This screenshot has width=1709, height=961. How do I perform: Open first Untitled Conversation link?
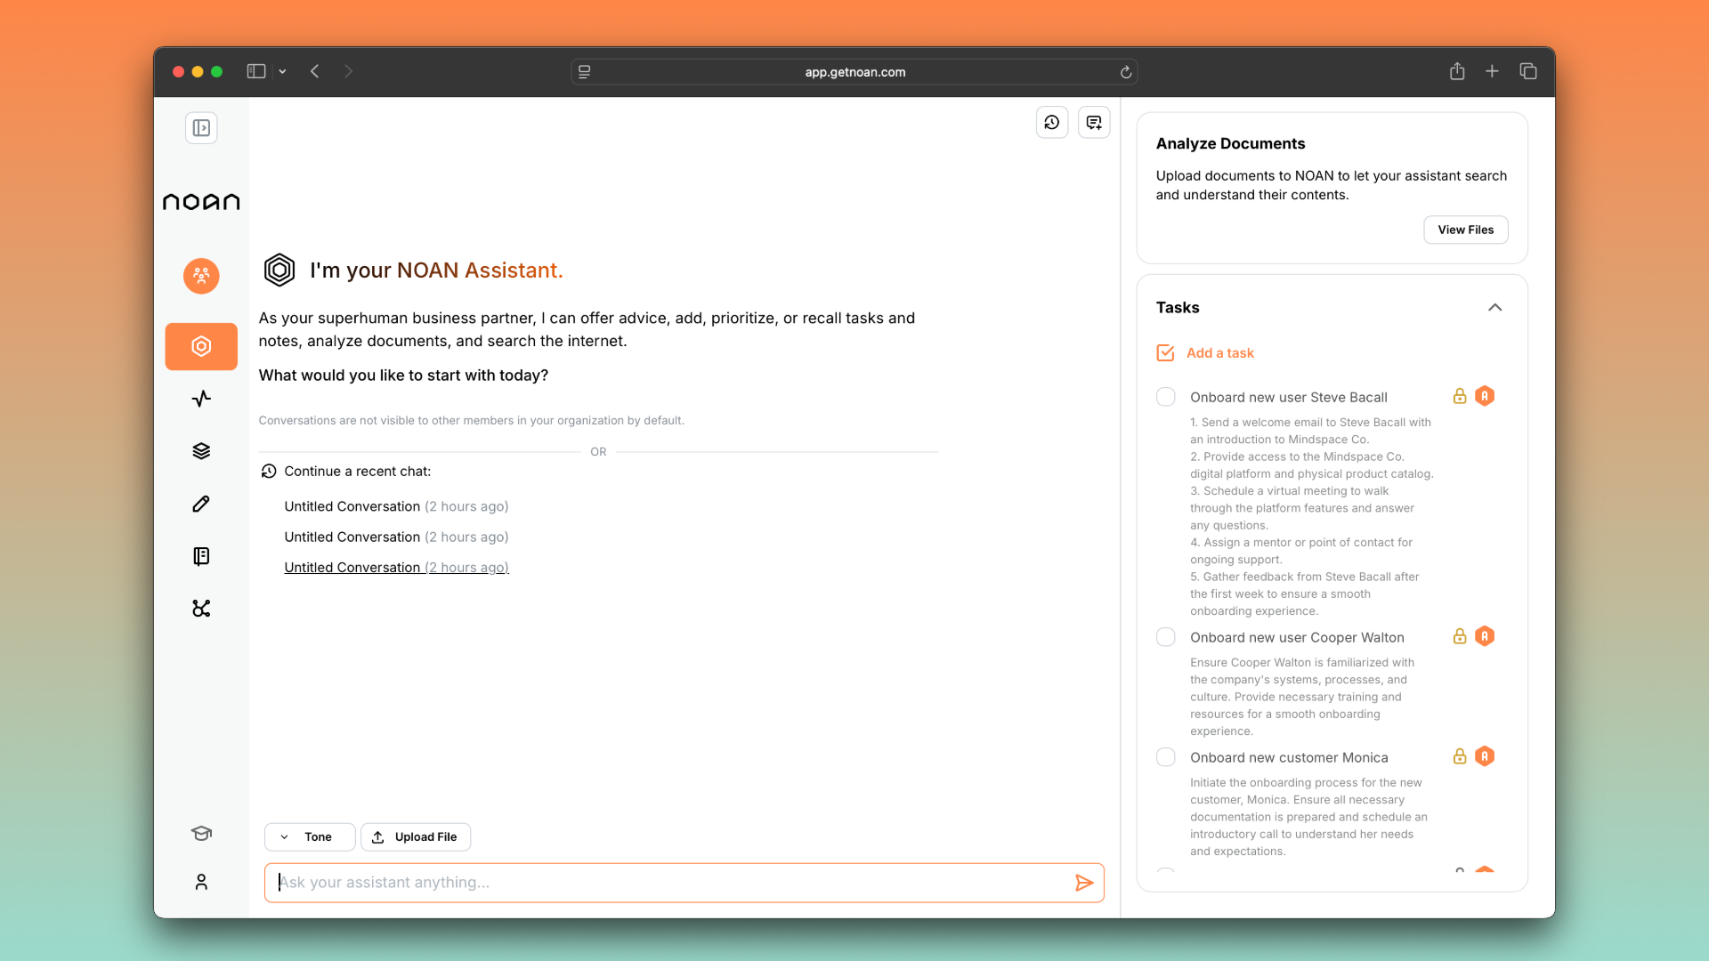pos(396,506)
